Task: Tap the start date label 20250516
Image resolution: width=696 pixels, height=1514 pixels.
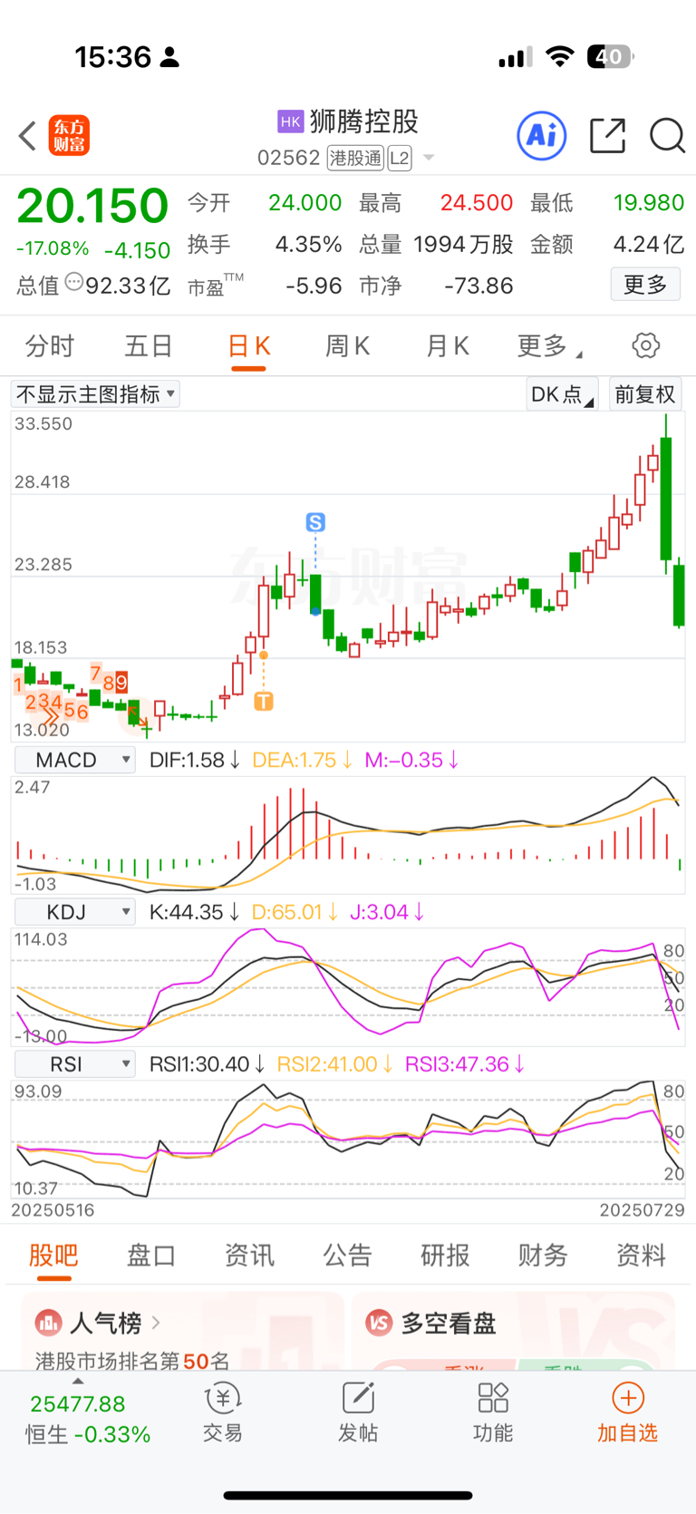Action: pyautogui.click(x=53, y=1210)
